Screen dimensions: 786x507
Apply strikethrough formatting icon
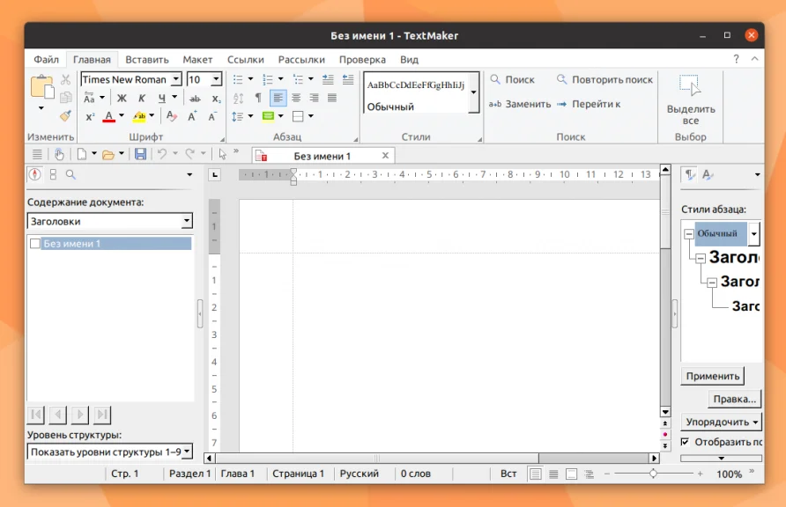195,98
